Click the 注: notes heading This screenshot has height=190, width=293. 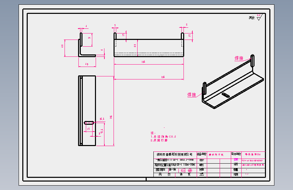[x=153, y=133]
